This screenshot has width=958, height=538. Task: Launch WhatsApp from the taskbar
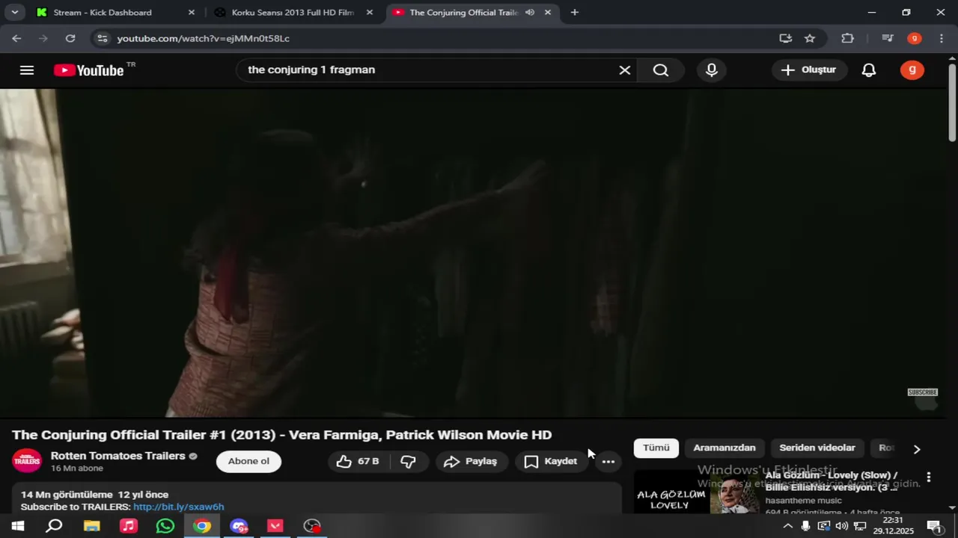[165, 526]
